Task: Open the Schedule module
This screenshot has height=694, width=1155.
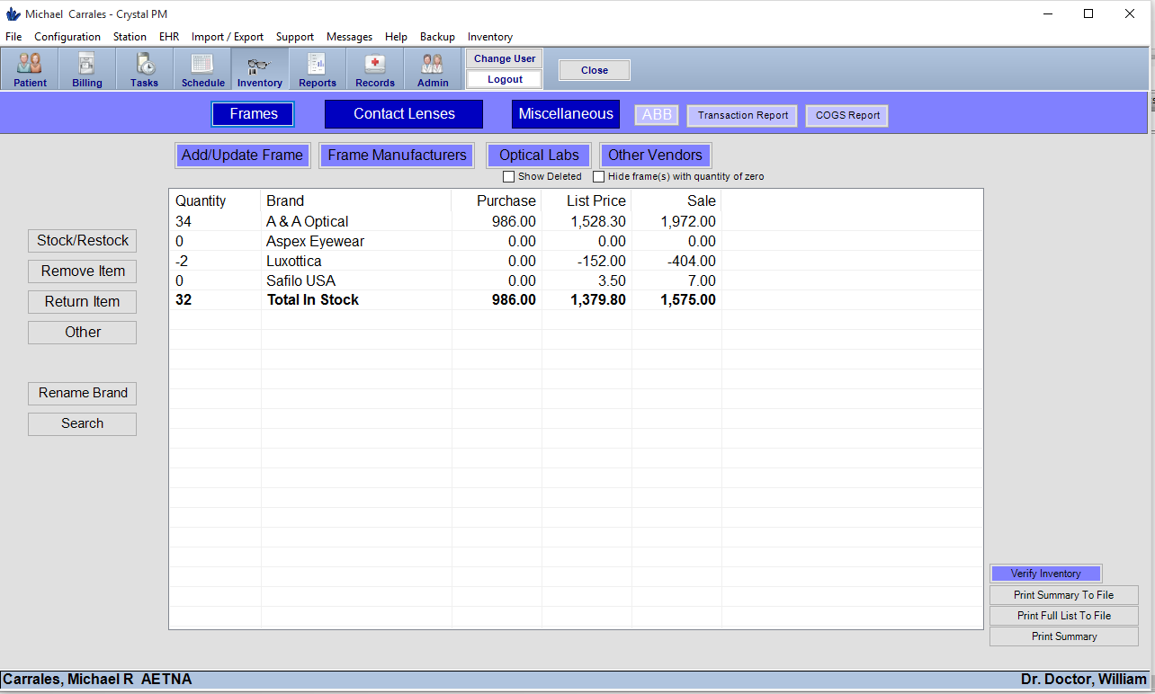Action: [x=202, y=68]
